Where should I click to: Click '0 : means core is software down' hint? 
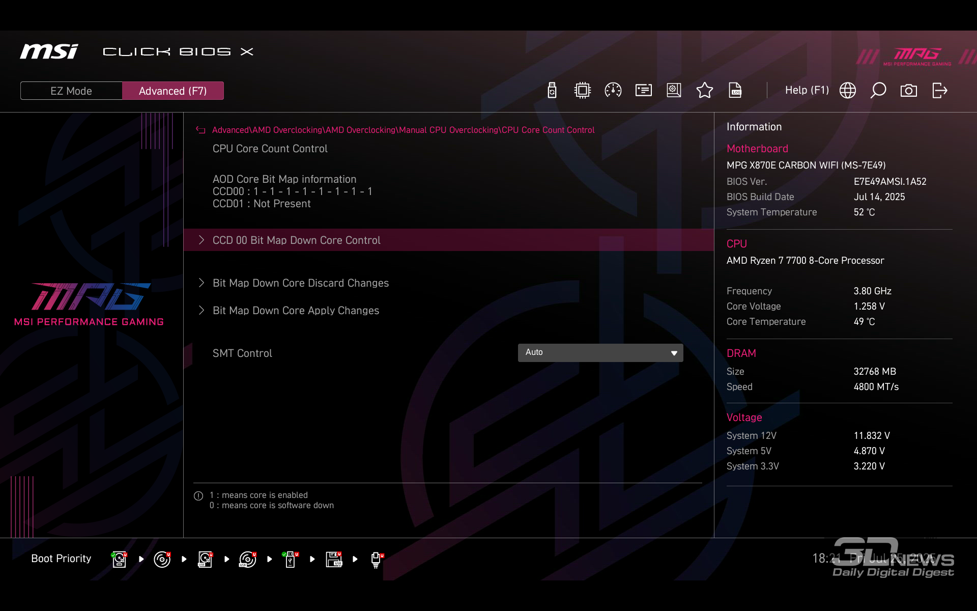272,506
